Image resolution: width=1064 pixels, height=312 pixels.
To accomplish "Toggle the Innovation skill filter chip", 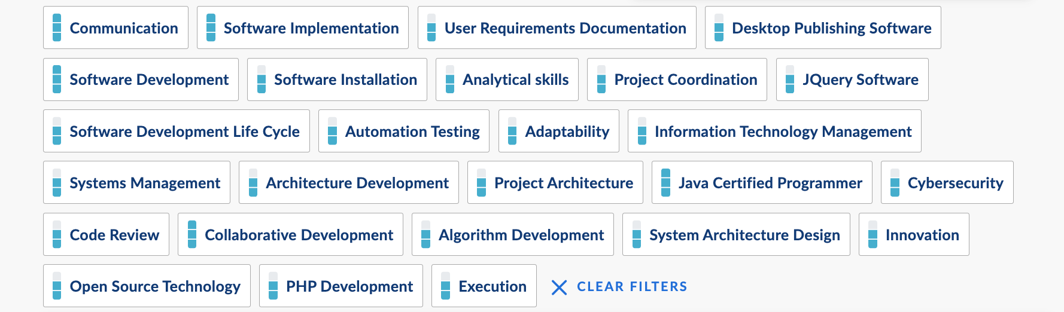I will [922, 235].
